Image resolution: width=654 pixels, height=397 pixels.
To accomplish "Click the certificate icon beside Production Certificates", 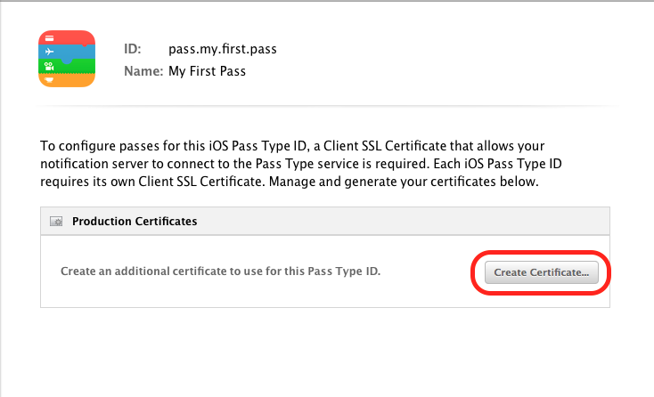I will (56, 222).
